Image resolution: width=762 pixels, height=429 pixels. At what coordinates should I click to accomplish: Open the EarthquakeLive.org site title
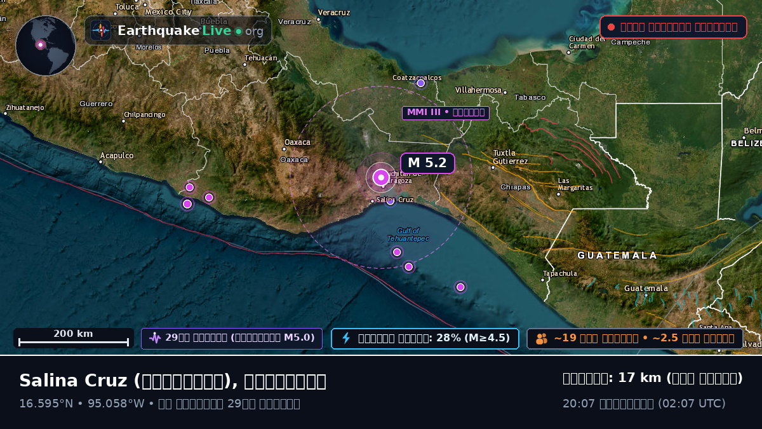click(190, 31)
